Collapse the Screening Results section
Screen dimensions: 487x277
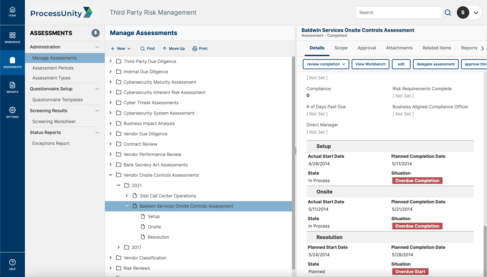click(x=97, y=111)
